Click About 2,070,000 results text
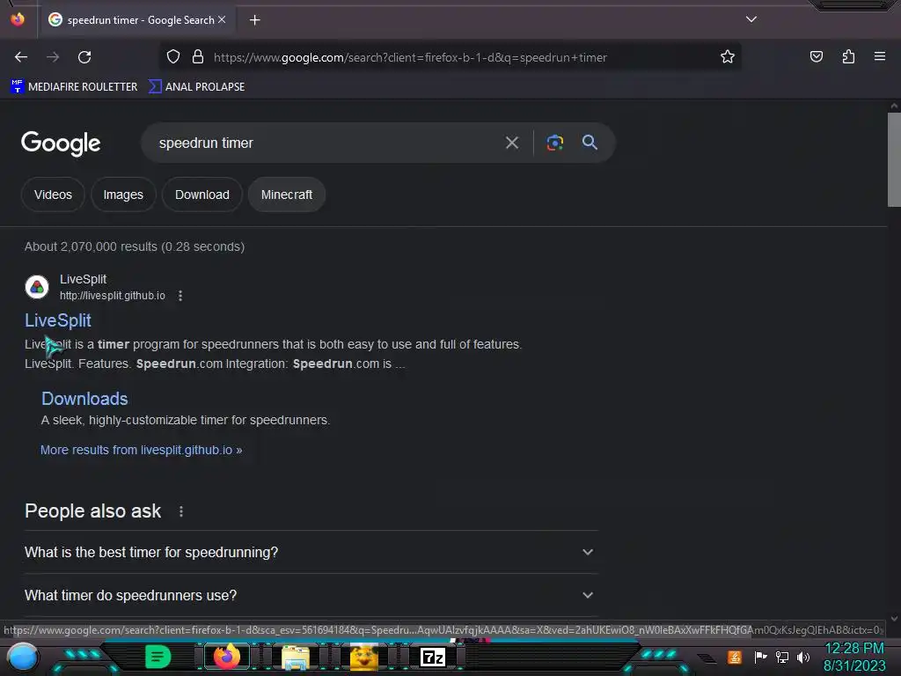The width and height of the screenshot is (901, 676). (x=135, y=246)
